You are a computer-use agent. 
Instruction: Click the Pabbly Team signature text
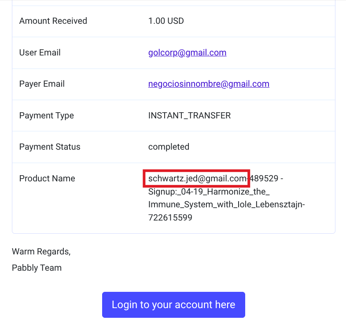click(x=37, y=268)
